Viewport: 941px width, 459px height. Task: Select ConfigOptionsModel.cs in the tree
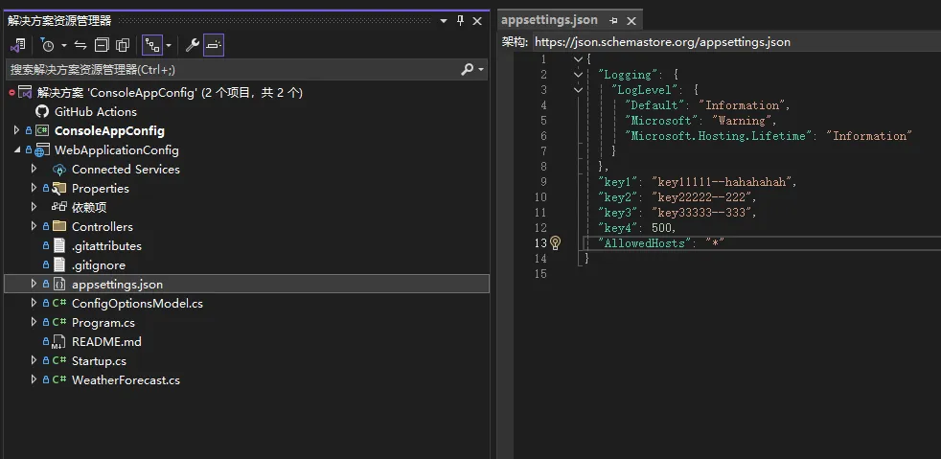click(x=137, y=304)
